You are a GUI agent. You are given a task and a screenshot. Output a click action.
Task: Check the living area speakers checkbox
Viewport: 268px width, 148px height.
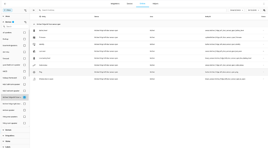point(24,117)
